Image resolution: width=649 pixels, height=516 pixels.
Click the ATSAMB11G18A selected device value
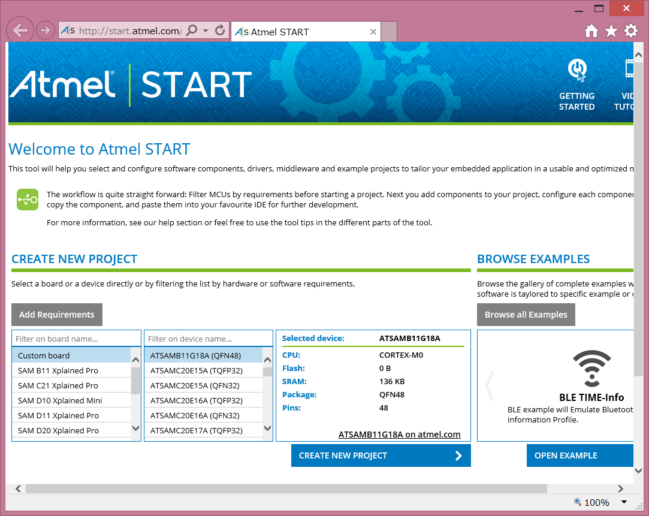coord(409,338)
